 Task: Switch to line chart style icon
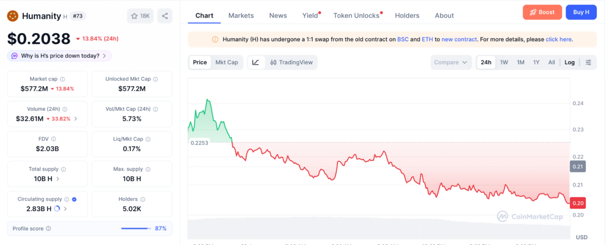point(256,63)
